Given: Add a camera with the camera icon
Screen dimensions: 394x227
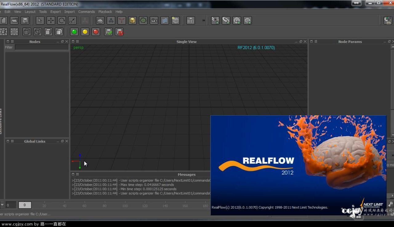Looking at the screenshot, I should click(154, 21).
